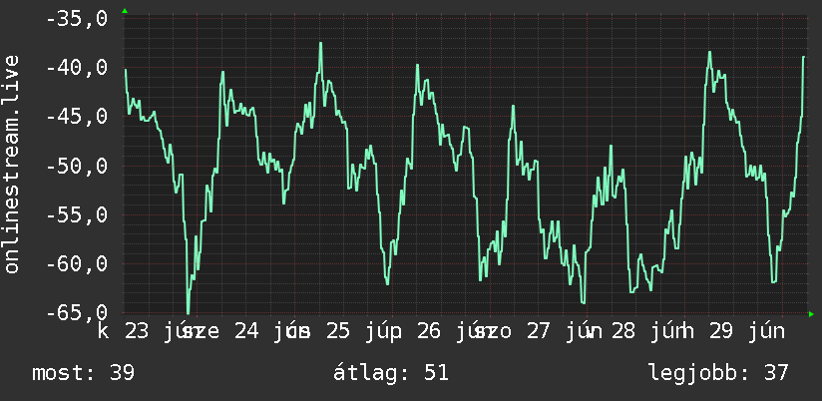The image size is (822, 401).
Task: Click the 24 date label on x-axis
Action: (246, 332)
